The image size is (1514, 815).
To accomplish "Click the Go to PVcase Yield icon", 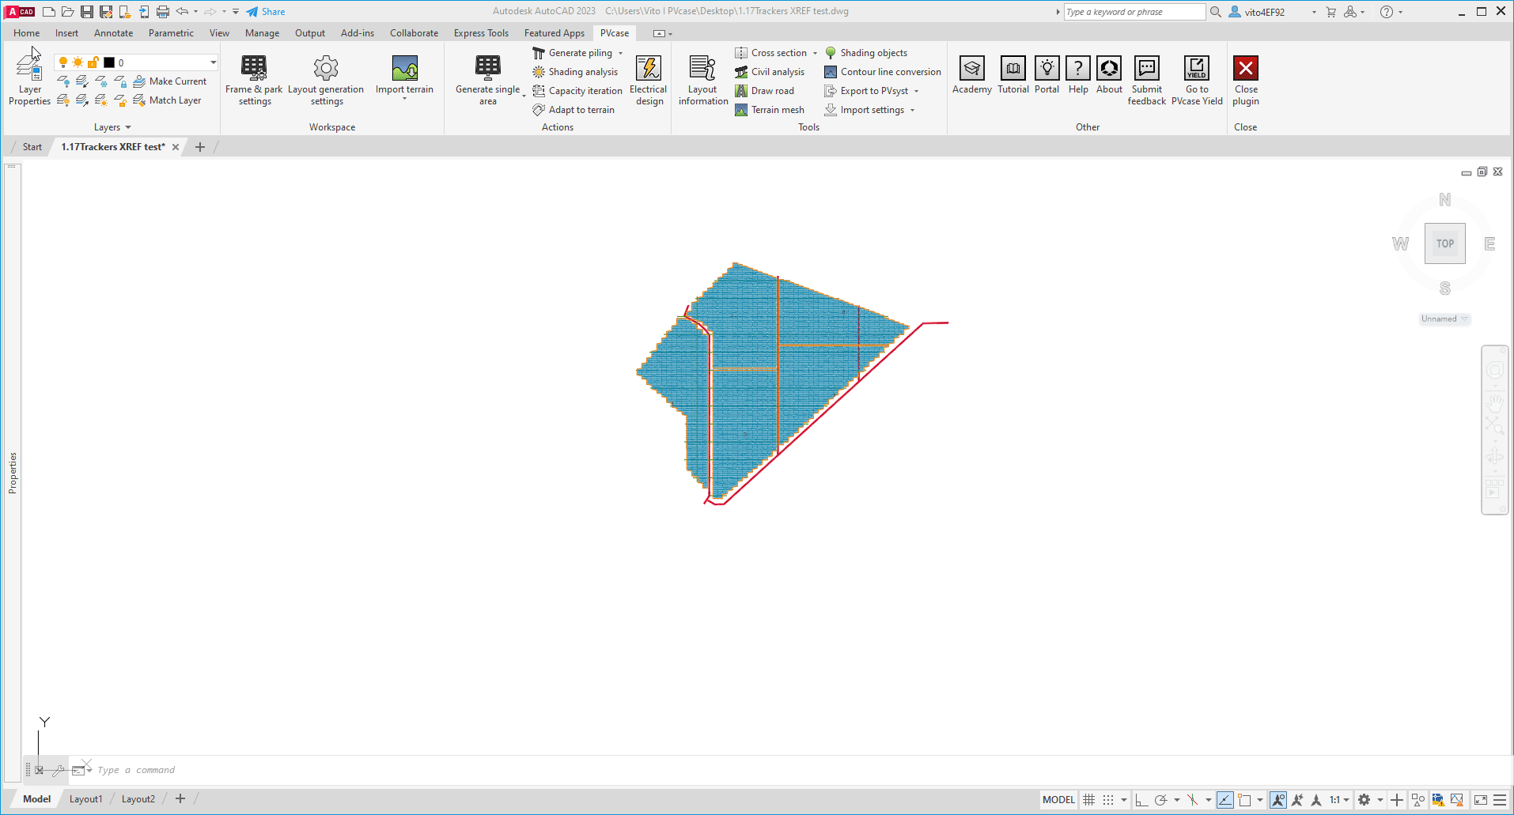I will click(1196, 69).
